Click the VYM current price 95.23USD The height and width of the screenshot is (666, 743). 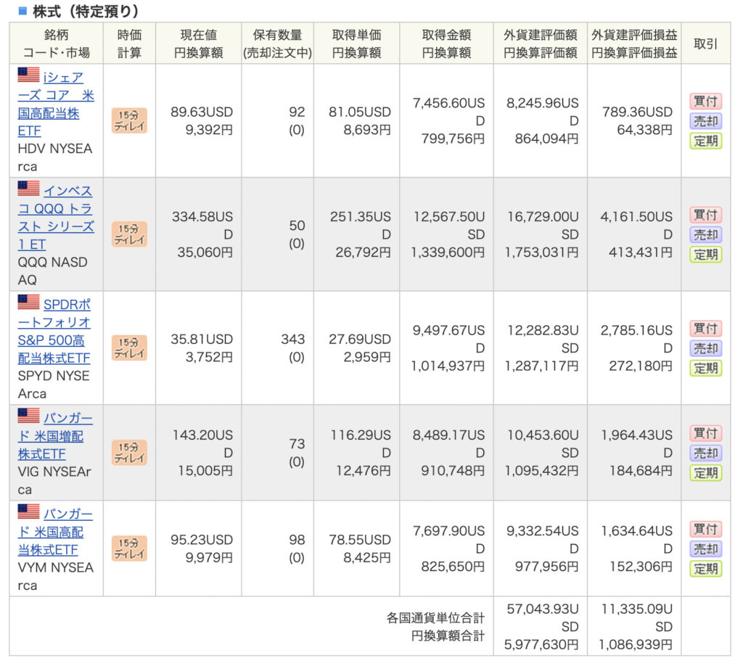coord(202,540)
